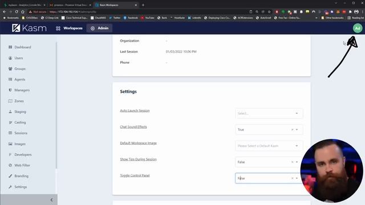Open the Managers shield icon
Viewport: 365px width, 205px height.
click(x=10, y=90)
